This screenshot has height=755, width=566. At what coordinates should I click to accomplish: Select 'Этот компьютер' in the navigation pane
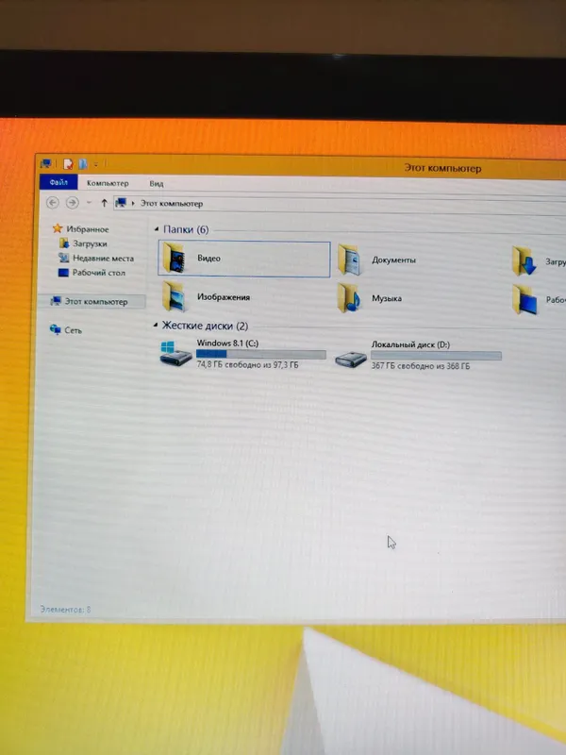(x=96, y=301)
